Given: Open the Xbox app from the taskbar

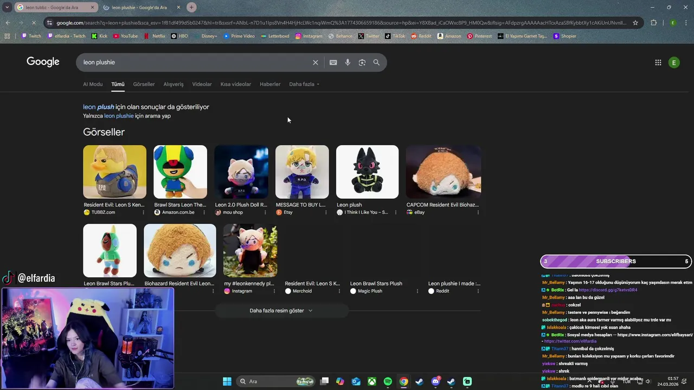Looking at the screenshot, I should pos(372,381).
